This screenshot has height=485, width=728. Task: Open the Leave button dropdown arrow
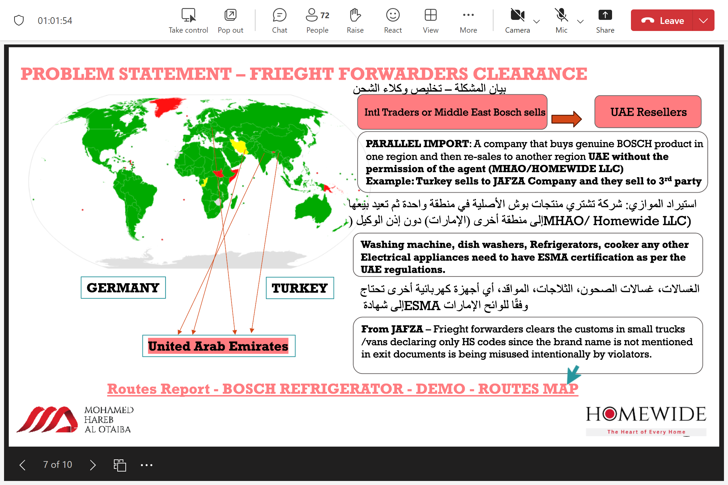coord(703,21)
